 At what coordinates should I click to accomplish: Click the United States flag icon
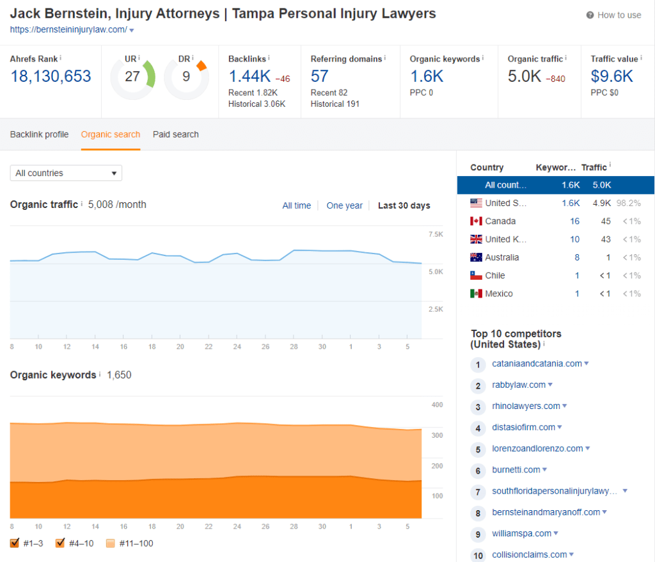click(476, 203)
